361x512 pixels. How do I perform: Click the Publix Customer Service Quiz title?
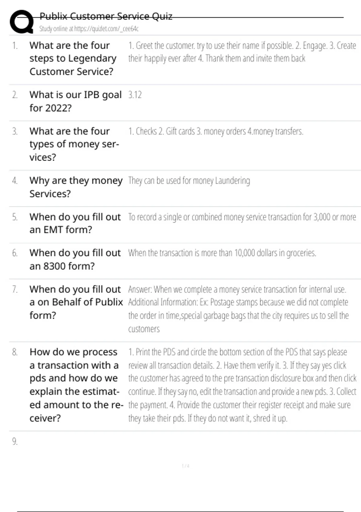click(106, 16)
